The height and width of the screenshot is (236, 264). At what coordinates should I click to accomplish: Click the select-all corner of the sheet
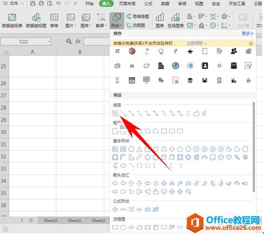pyautogui.click(x=5, y=52)
